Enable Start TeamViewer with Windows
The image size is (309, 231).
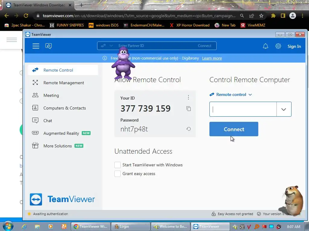(x=117, y=165)
